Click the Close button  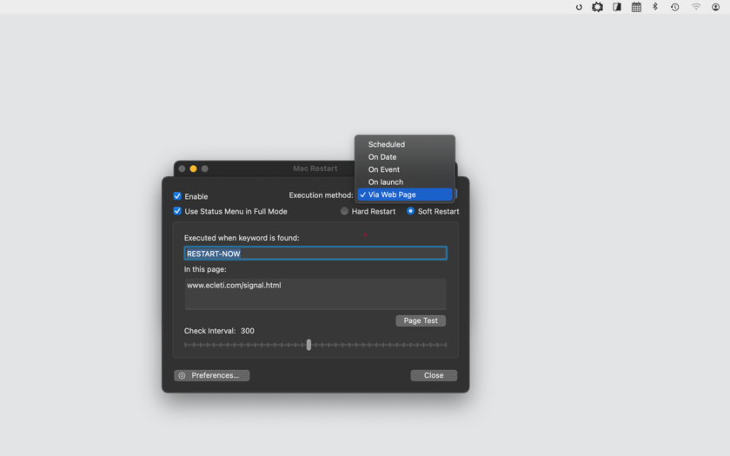point(434,375)
